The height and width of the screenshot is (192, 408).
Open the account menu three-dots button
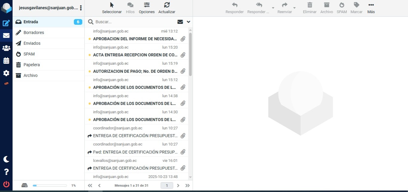click(81, 8)
